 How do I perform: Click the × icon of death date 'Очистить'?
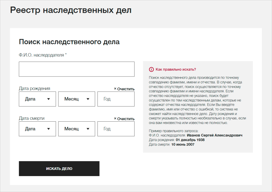(115, 118)
